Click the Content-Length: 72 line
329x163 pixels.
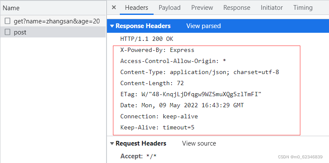(x=152, y=83)
